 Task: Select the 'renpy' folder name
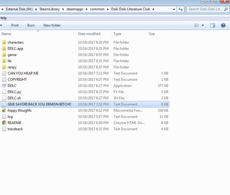point(12,67)
